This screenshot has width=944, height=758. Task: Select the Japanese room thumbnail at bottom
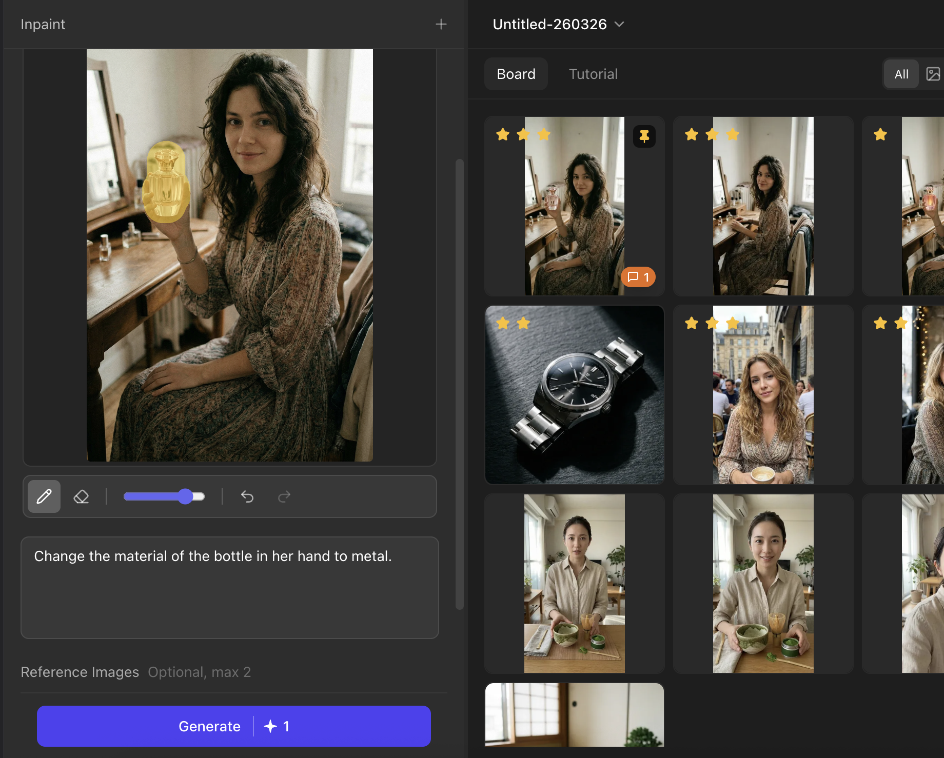click(574, 714)
